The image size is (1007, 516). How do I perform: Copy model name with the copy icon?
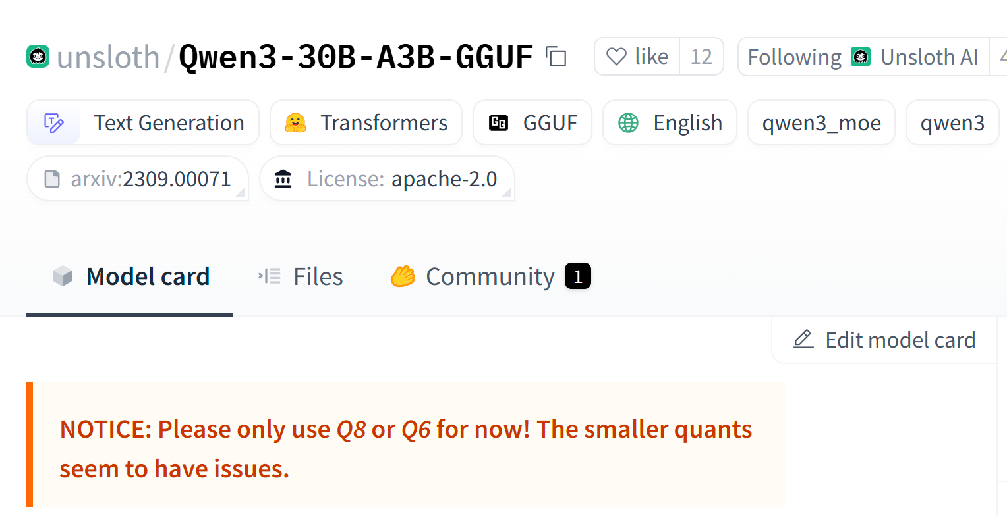coord(556,57)
